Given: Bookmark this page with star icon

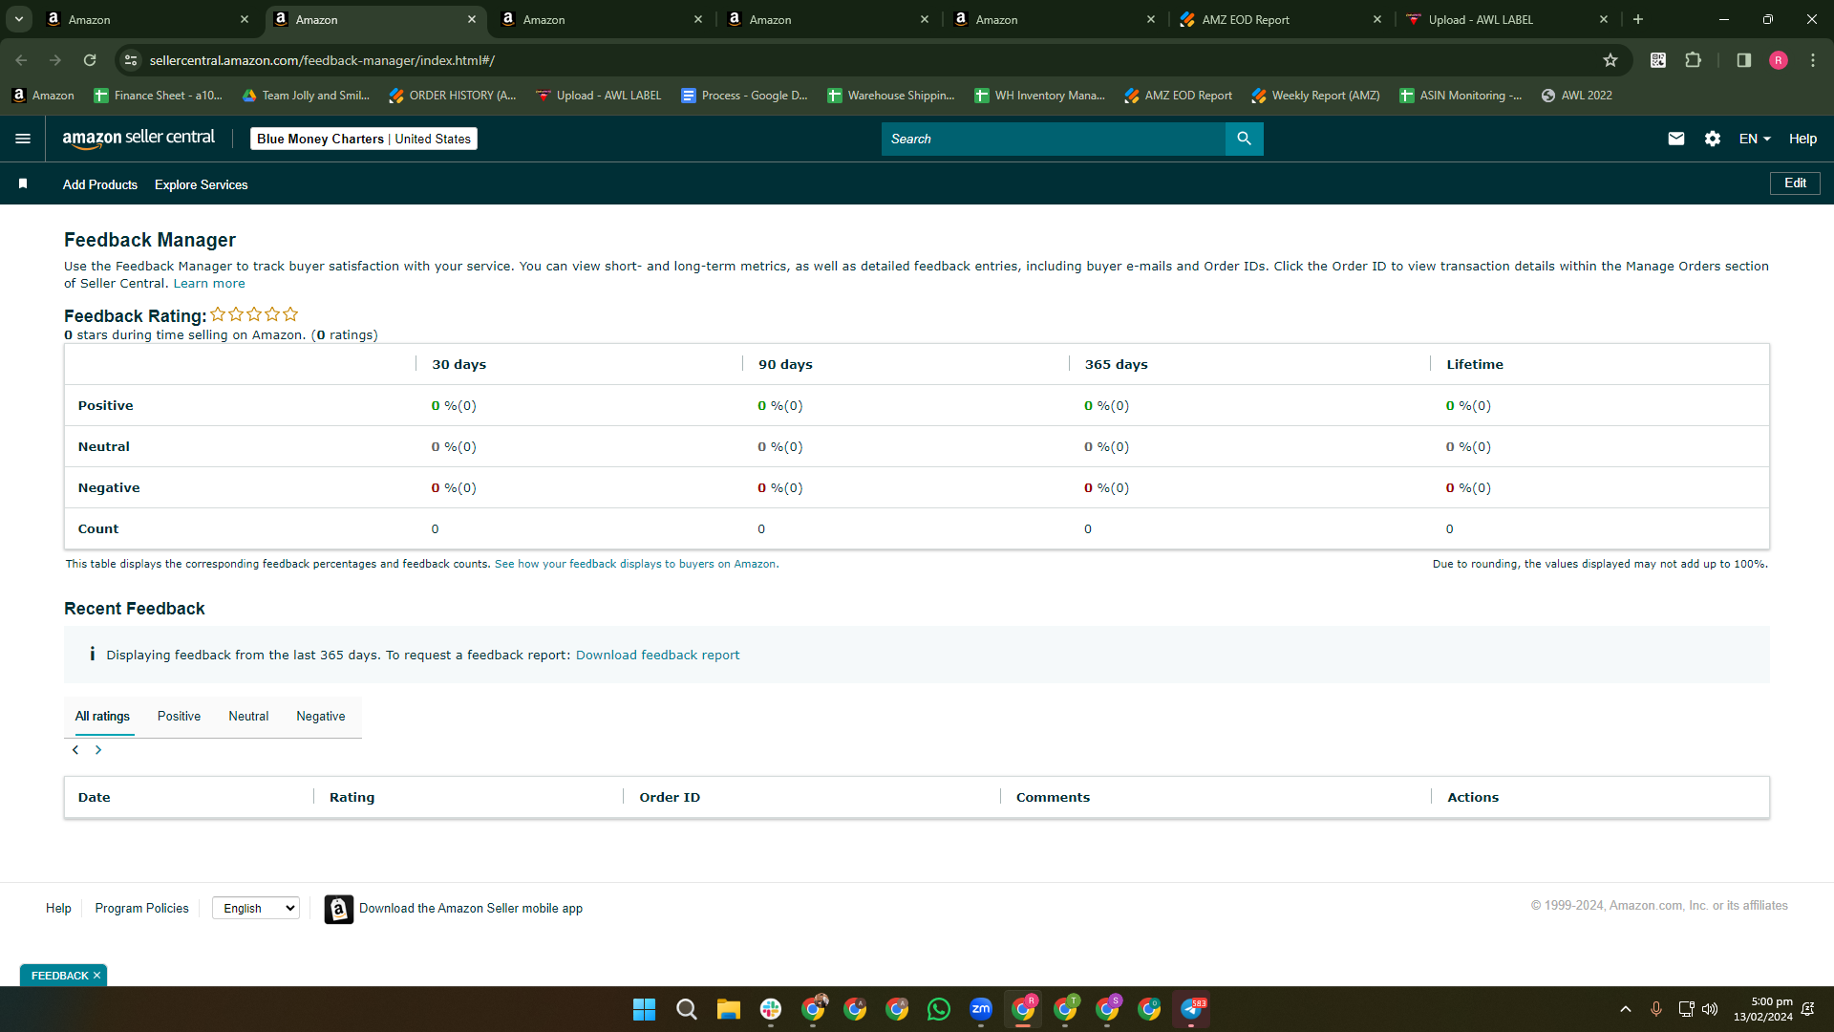Looking at the screenshot, I should 1610,60.
